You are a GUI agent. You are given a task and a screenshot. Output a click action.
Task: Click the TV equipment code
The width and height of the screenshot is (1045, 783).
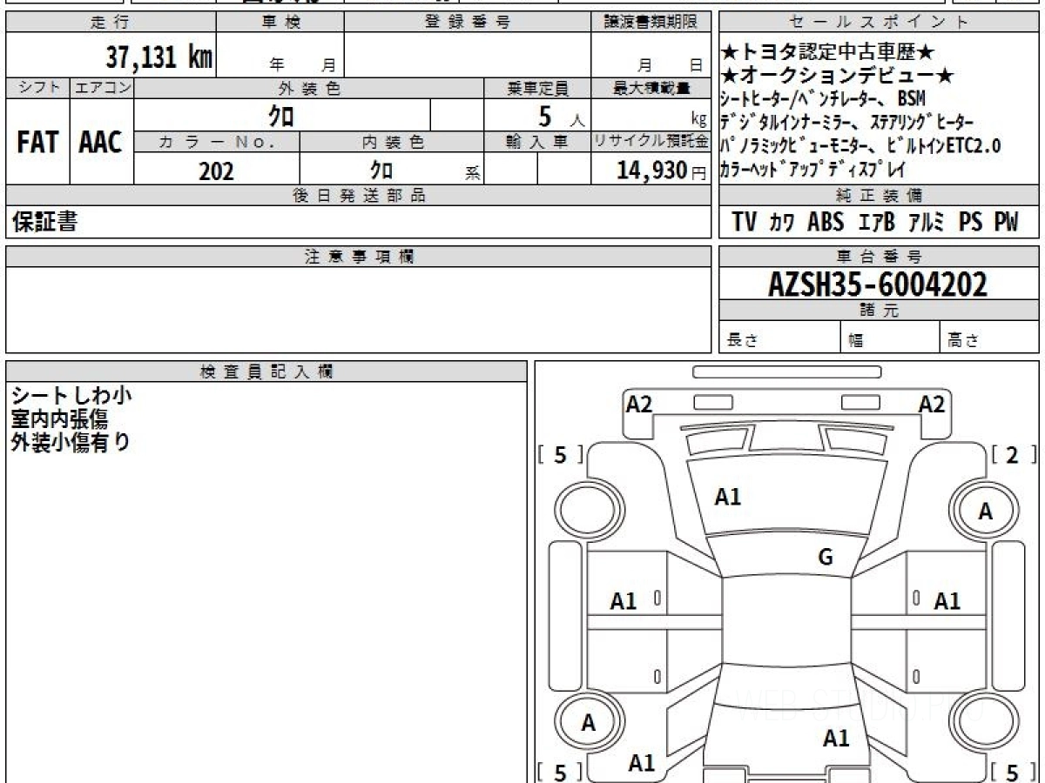(x=745, y=223)
